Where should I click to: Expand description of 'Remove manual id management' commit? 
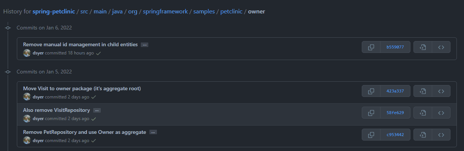click(145, 45)
